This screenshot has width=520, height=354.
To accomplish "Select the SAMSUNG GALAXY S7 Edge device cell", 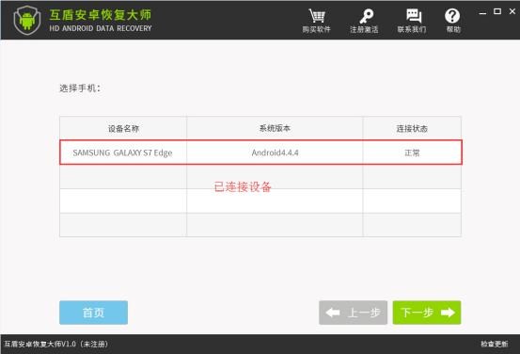I will click(x=123, y=153).
